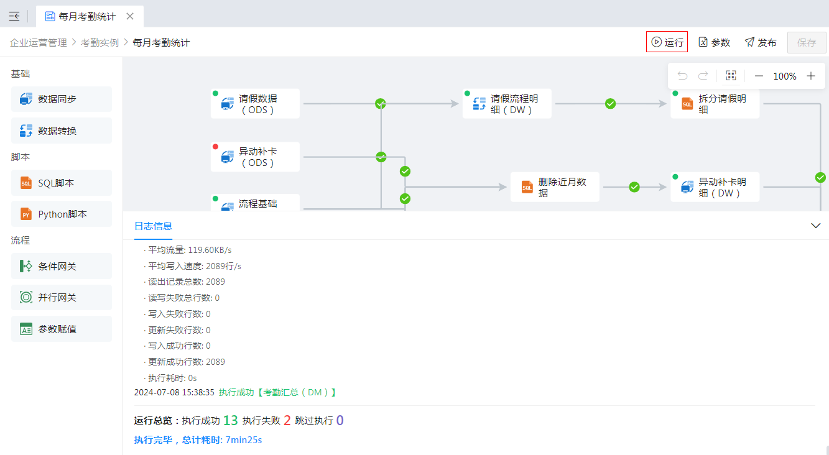Close the 每月考勤统计 tab
The image size is (829, 455).
(x=129, y=16)
